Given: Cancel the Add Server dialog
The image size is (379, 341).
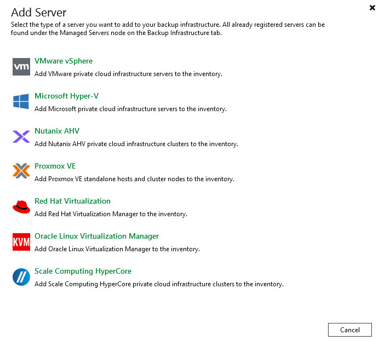Looking at the screenshot, I should click(x=350, y=330).
